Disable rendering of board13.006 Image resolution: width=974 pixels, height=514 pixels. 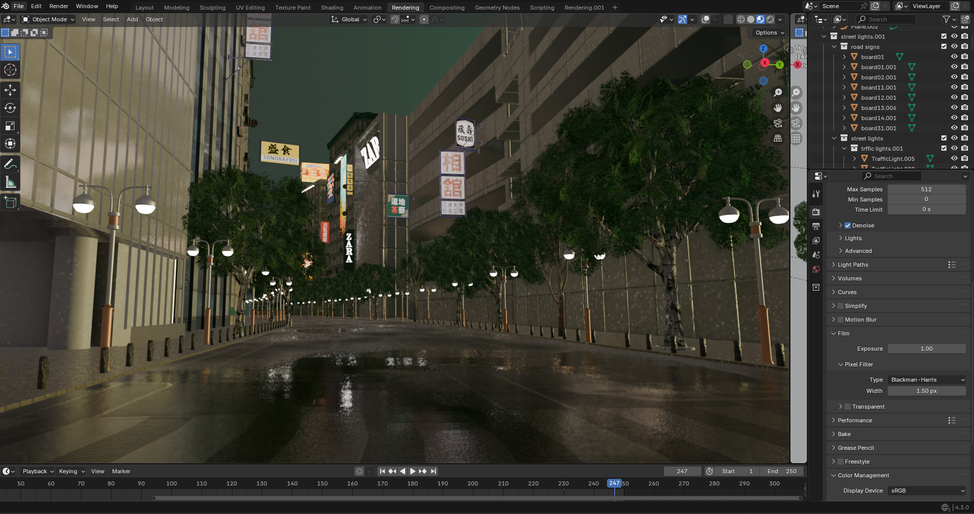[x=965, y=108]
